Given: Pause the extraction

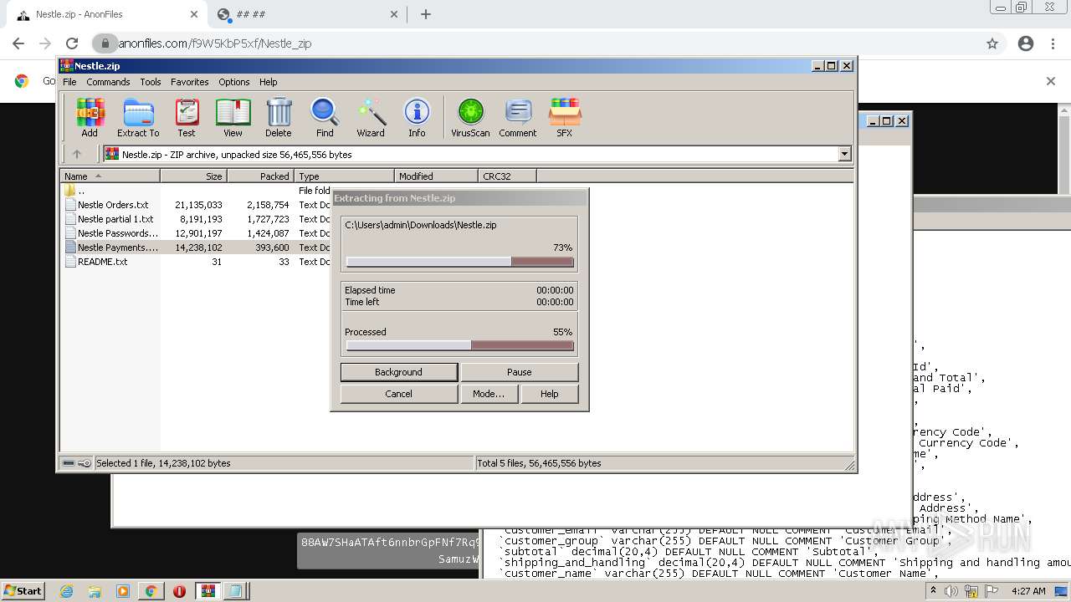Looking at the screenshot, I should pos(520,372).
